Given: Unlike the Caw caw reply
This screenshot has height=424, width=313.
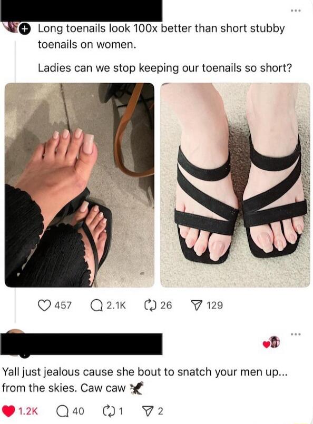Looking at the screenshot, I should pos(8,411).
